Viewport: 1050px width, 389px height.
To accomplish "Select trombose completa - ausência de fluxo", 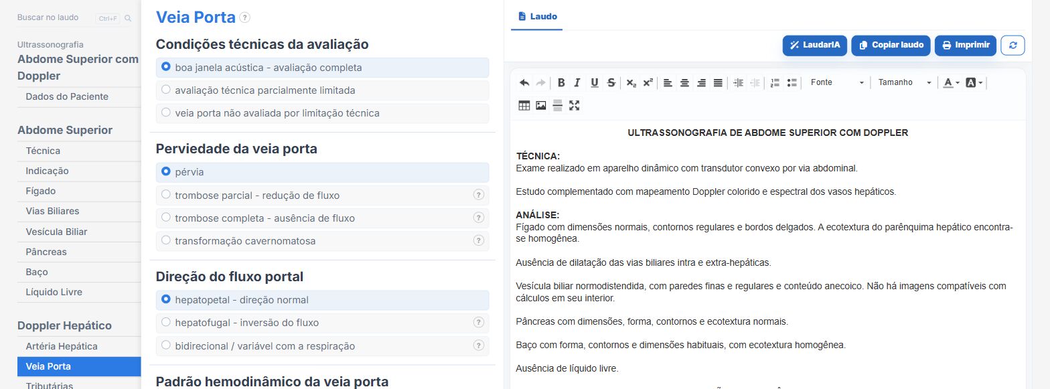I will click(322, 218).
